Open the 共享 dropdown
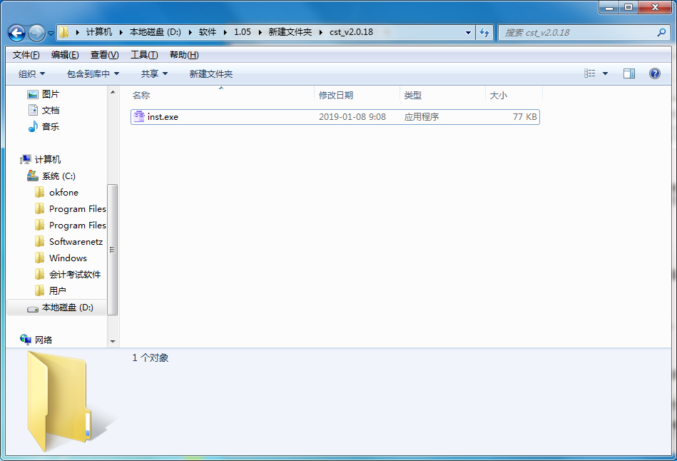This screenshot has width=677, height=461. [154, 74]
